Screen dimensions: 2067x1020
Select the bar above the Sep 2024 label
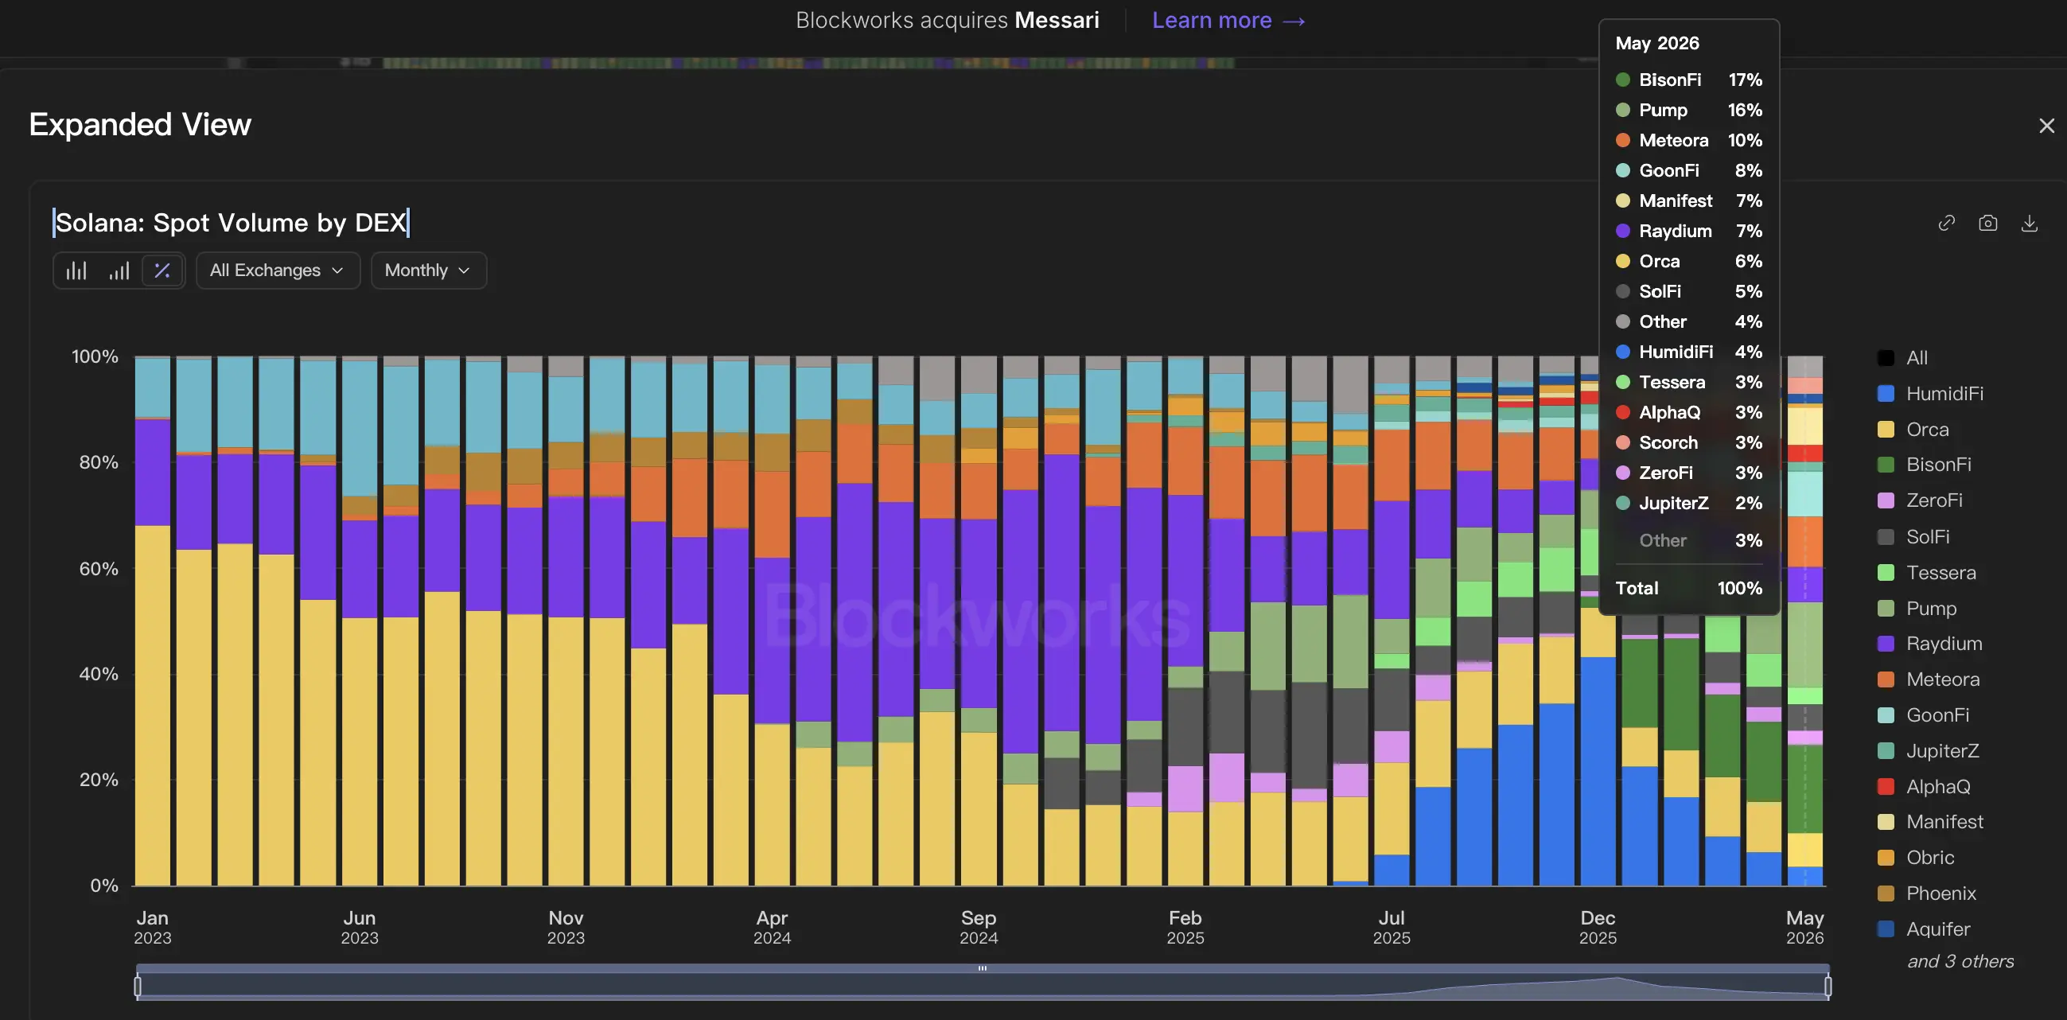(979, 621)
